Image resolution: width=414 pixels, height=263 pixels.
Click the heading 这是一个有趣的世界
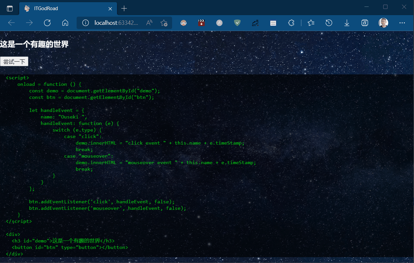[34, 44]
